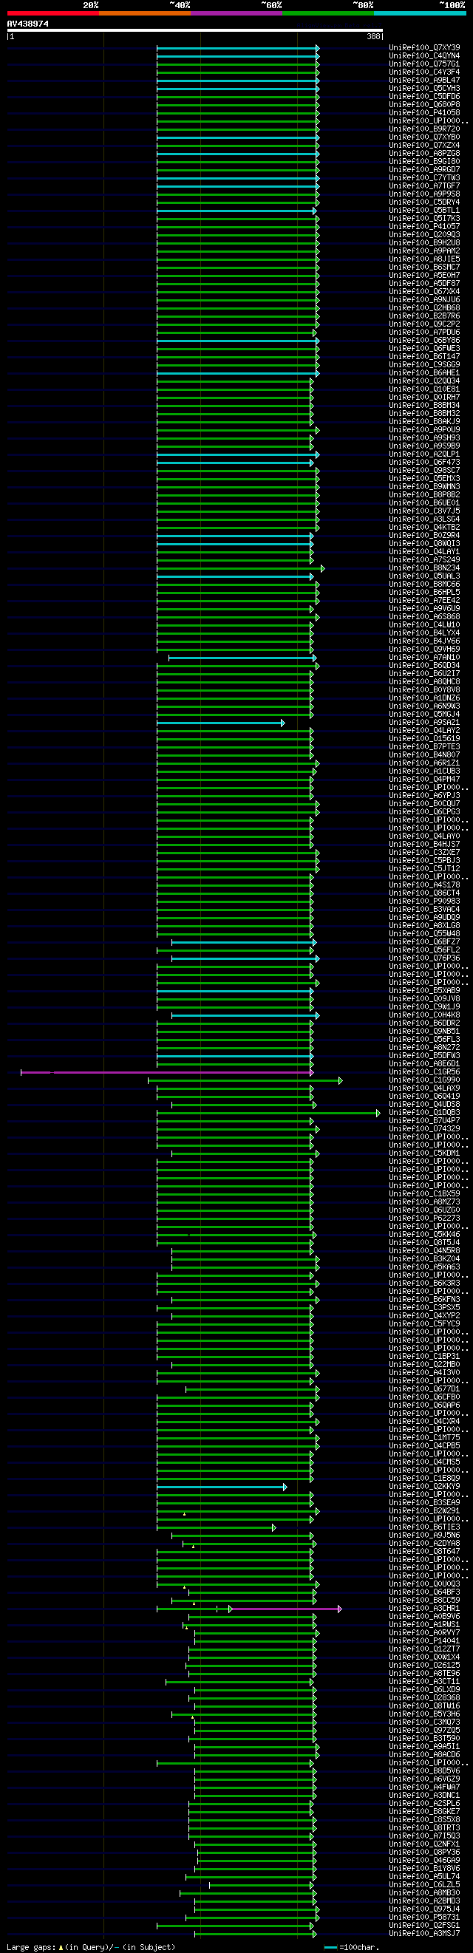This screenshot has height=1953, width=473.
Task: Select hit label UniRef100_A8PZG8
Action: pyautogui.click(x=424, y=154)
